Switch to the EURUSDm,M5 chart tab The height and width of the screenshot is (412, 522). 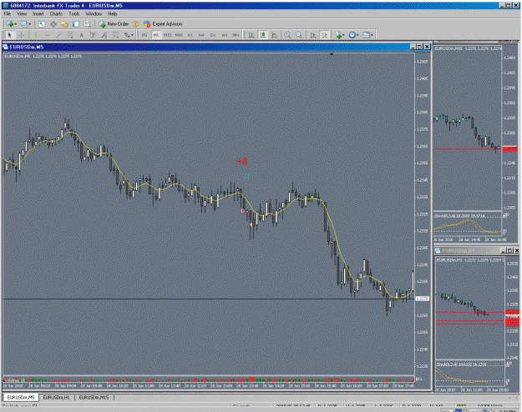click(21, 397)
